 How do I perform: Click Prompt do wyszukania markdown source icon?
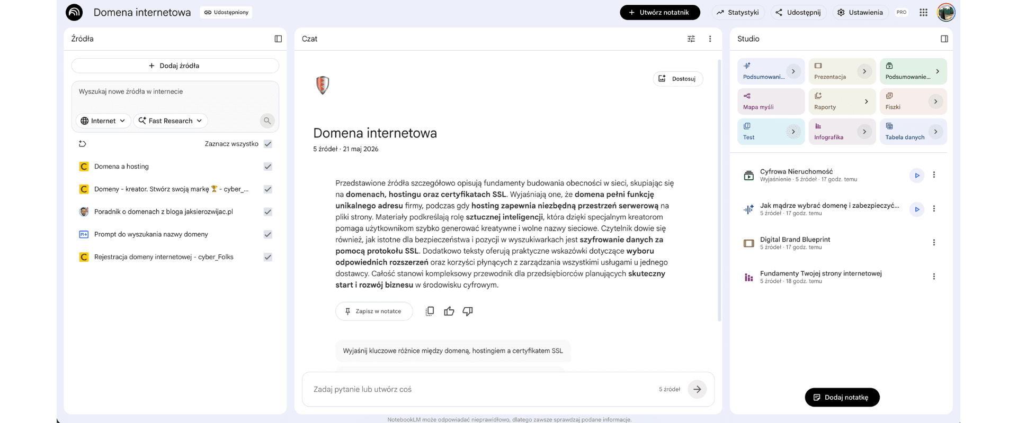(x=84, y=234)
